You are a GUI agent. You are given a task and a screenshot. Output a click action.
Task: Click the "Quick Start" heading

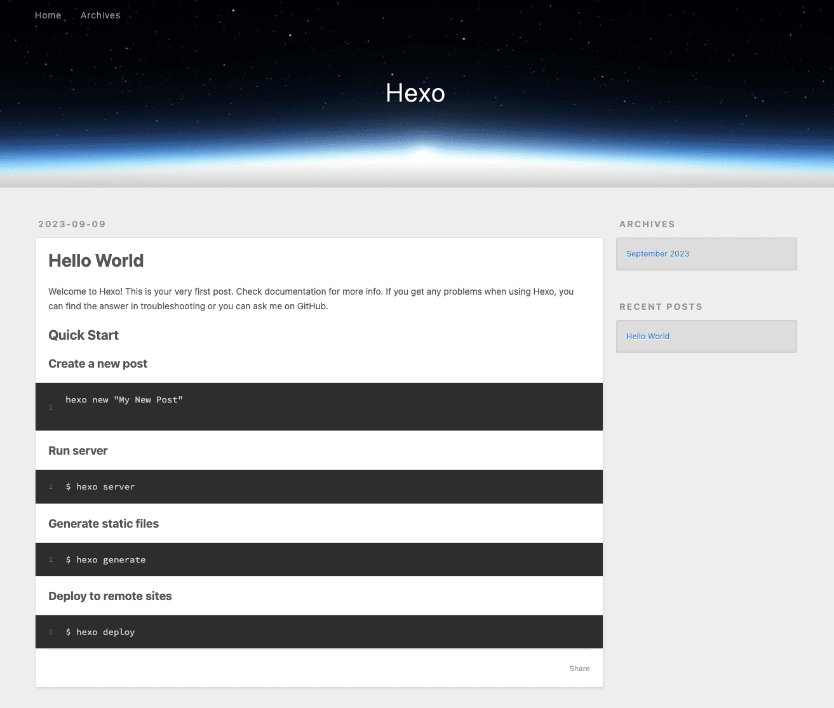pos(83,335)
